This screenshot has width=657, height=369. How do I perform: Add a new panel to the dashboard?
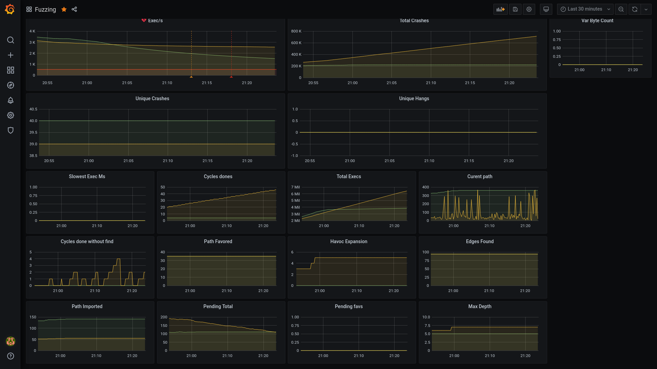pos(500,9)
